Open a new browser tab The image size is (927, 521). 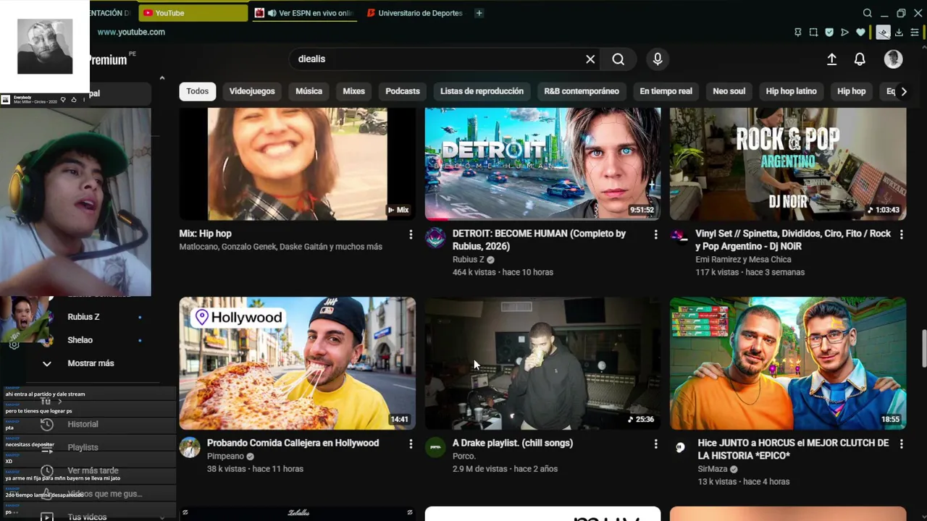click(479, 13)
